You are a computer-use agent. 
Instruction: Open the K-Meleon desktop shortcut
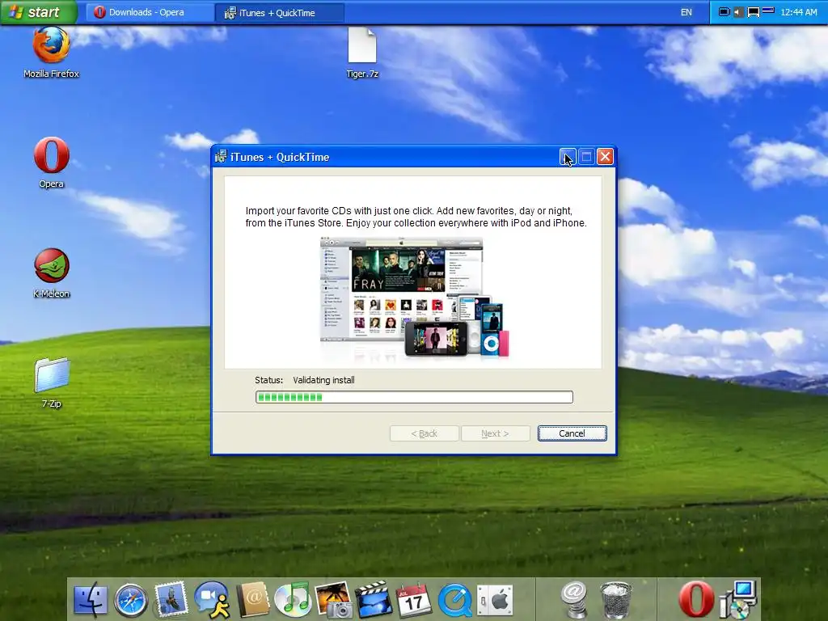pos(51,273)
